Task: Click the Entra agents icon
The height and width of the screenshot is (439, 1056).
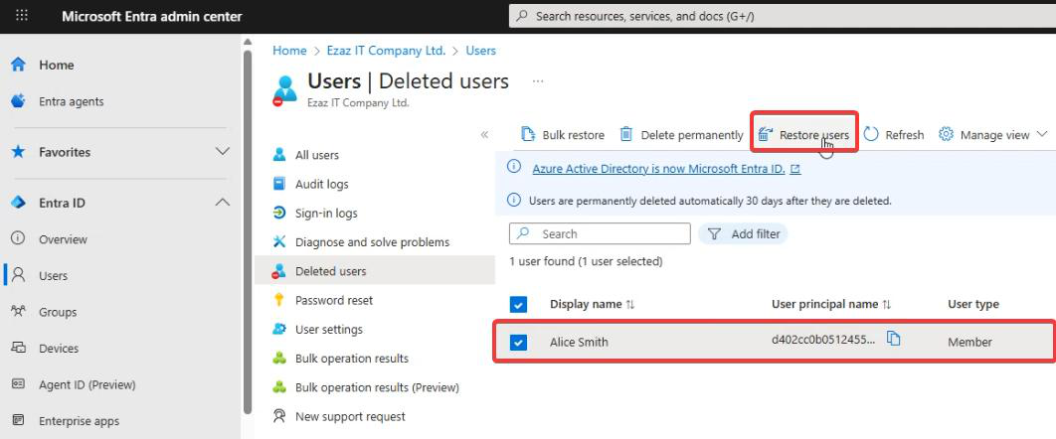Action: point(18,101)
